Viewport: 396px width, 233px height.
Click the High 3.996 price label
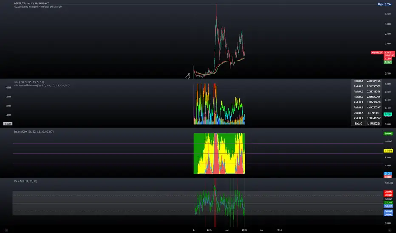coord(384,4)
